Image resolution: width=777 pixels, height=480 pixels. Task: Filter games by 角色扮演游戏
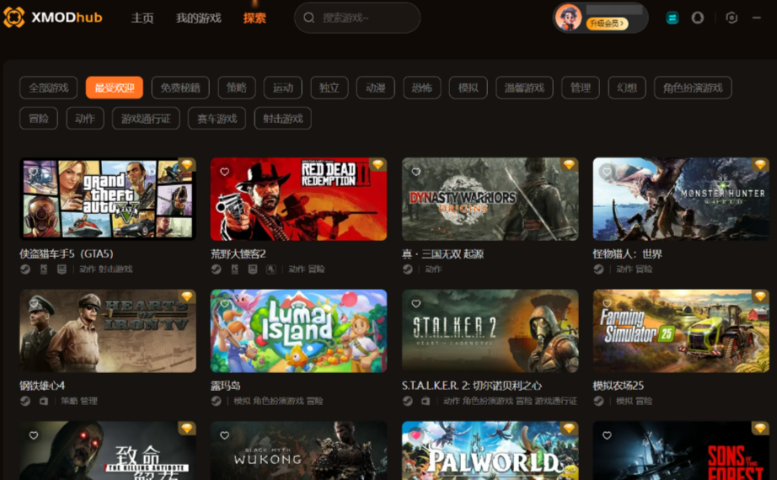693,88
